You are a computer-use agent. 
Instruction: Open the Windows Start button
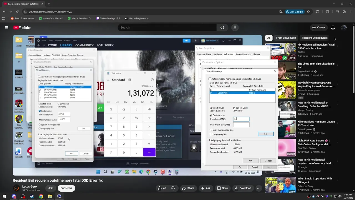(x=4, y=196)
